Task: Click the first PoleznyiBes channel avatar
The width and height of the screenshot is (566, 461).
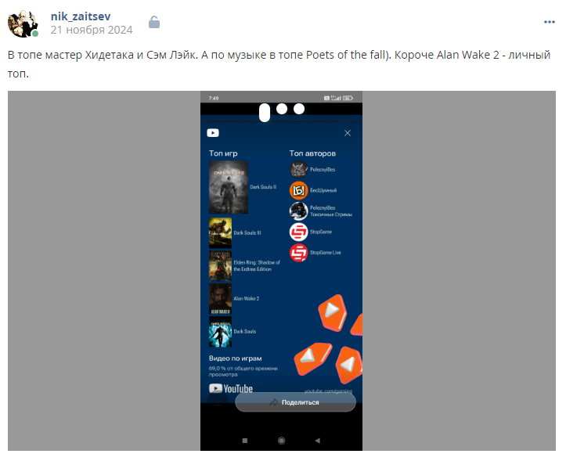Action: [x=298, y=170]
